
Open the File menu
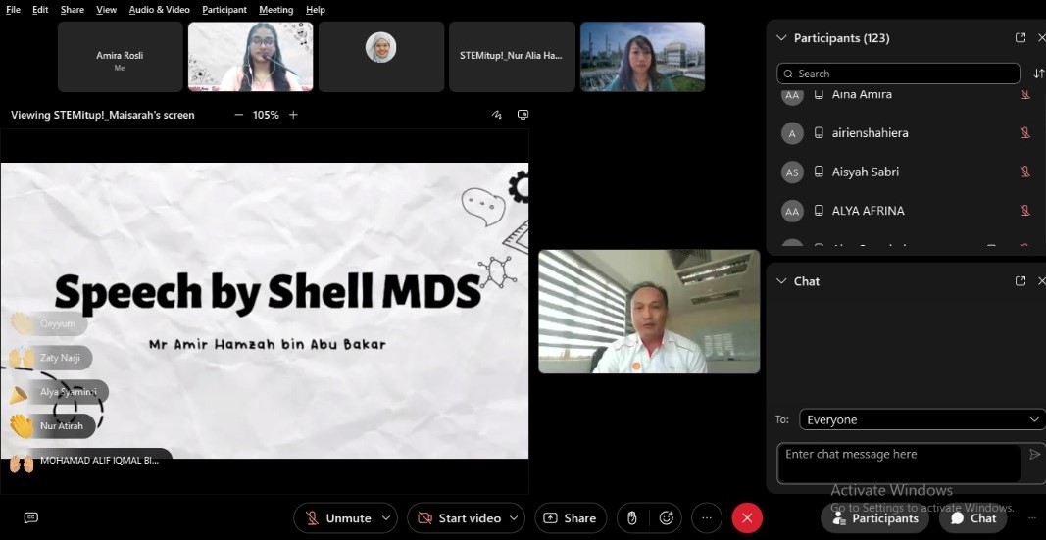[x=13, y=10]
